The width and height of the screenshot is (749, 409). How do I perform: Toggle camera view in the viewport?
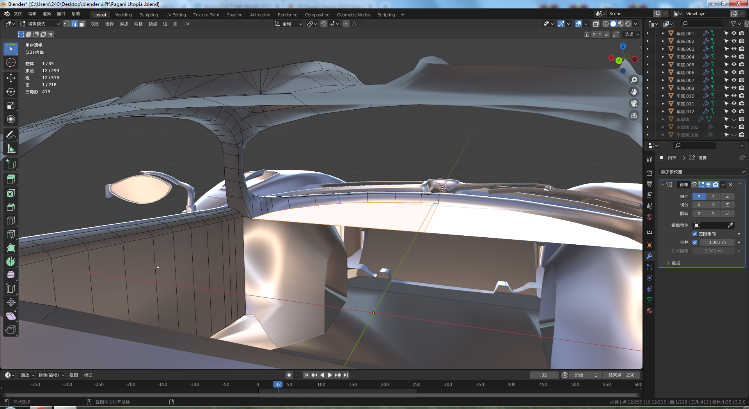click(634, 103)
